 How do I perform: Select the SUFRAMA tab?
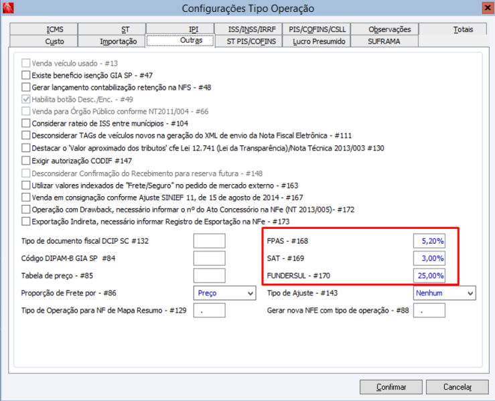(384, 42)
